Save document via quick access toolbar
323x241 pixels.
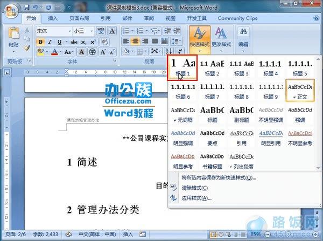click(x=27, y=8)
